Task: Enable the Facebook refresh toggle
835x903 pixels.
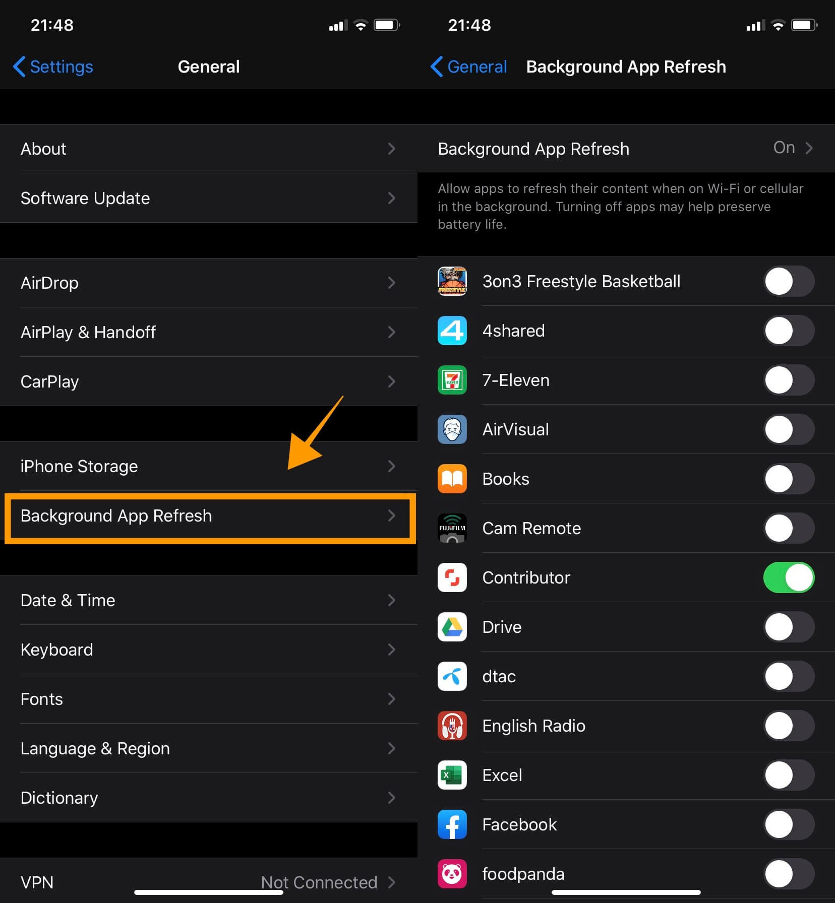Action: (x=789, y=824)
